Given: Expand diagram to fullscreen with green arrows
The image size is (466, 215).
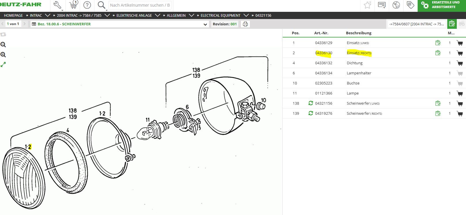Looking at the screenshot, I should point(3,65).
